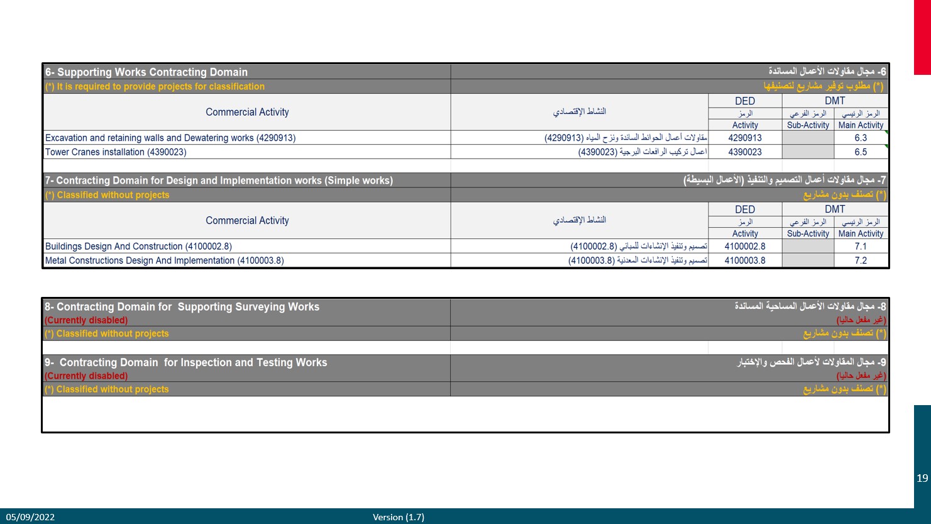Viewport: 931px width, 524px height.
Task: Select the Tower Cranes installation activity
Action: [x=116, y=152]
